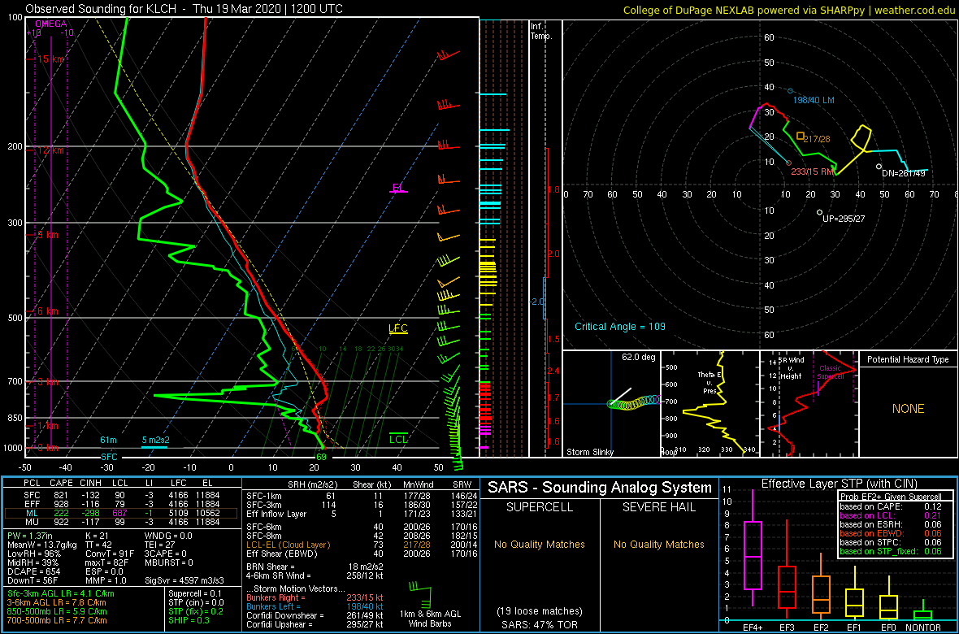Screen dimensions: 959x634
Task: Click the Potential Hazard Type header
Action: (908, 359)
